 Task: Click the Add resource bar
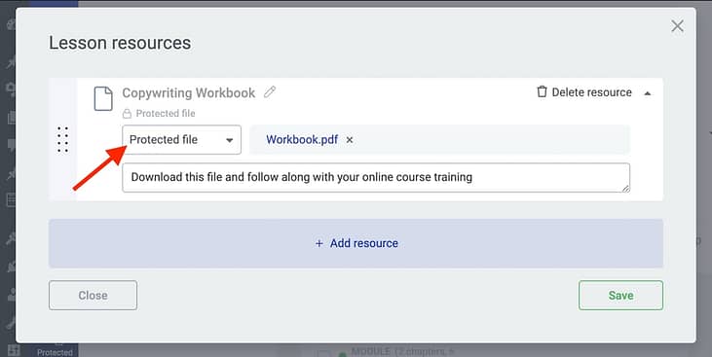pyautogui.click(x=356, y=243)
